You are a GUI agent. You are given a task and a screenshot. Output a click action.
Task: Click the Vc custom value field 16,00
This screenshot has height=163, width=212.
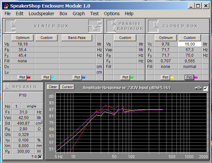pos(190,44)
